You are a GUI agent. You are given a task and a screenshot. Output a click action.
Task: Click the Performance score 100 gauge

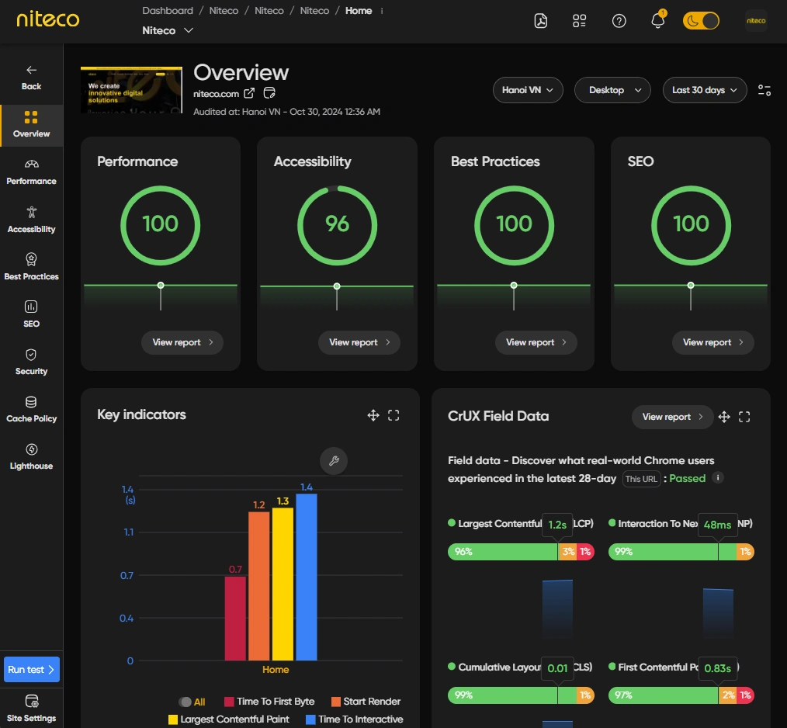coord(161,225)
